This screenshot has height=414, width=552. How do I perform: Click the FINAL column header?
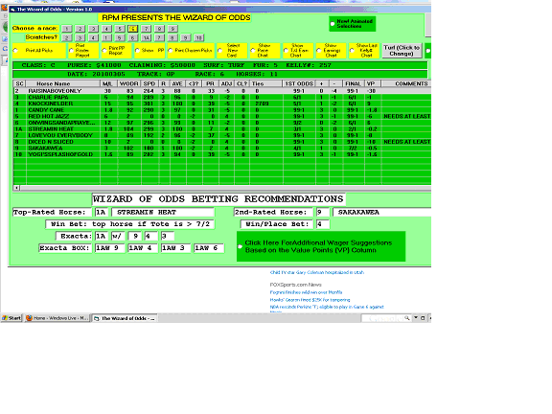pos(353,83)
